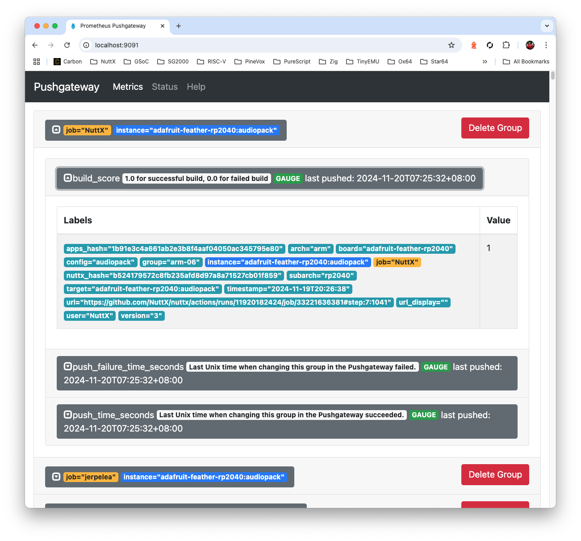Click the subarch="rp2040" label
Image resolution: width=581 pixels, height=541 pixels.
[x=322, y=276]
